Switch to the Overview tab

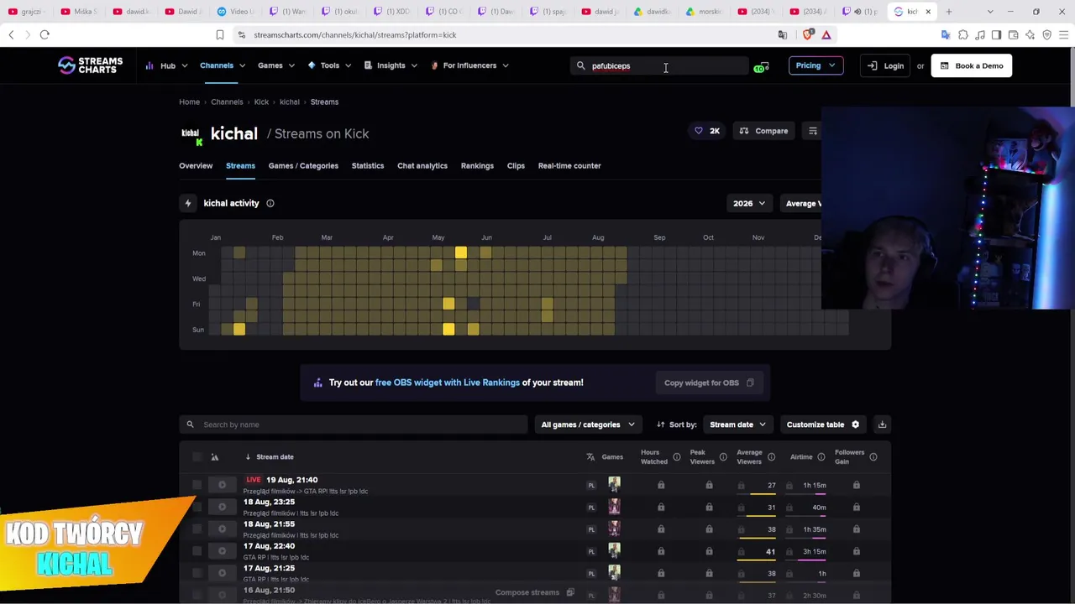pos(196,165)
